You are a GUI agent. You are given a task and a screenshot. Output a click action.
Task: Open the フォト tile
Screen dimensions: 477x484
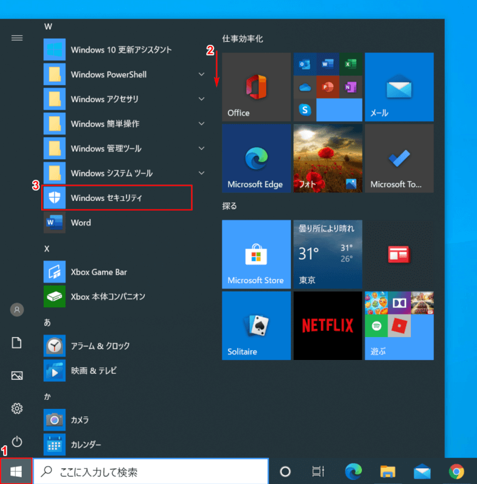(x=328, y=159)
